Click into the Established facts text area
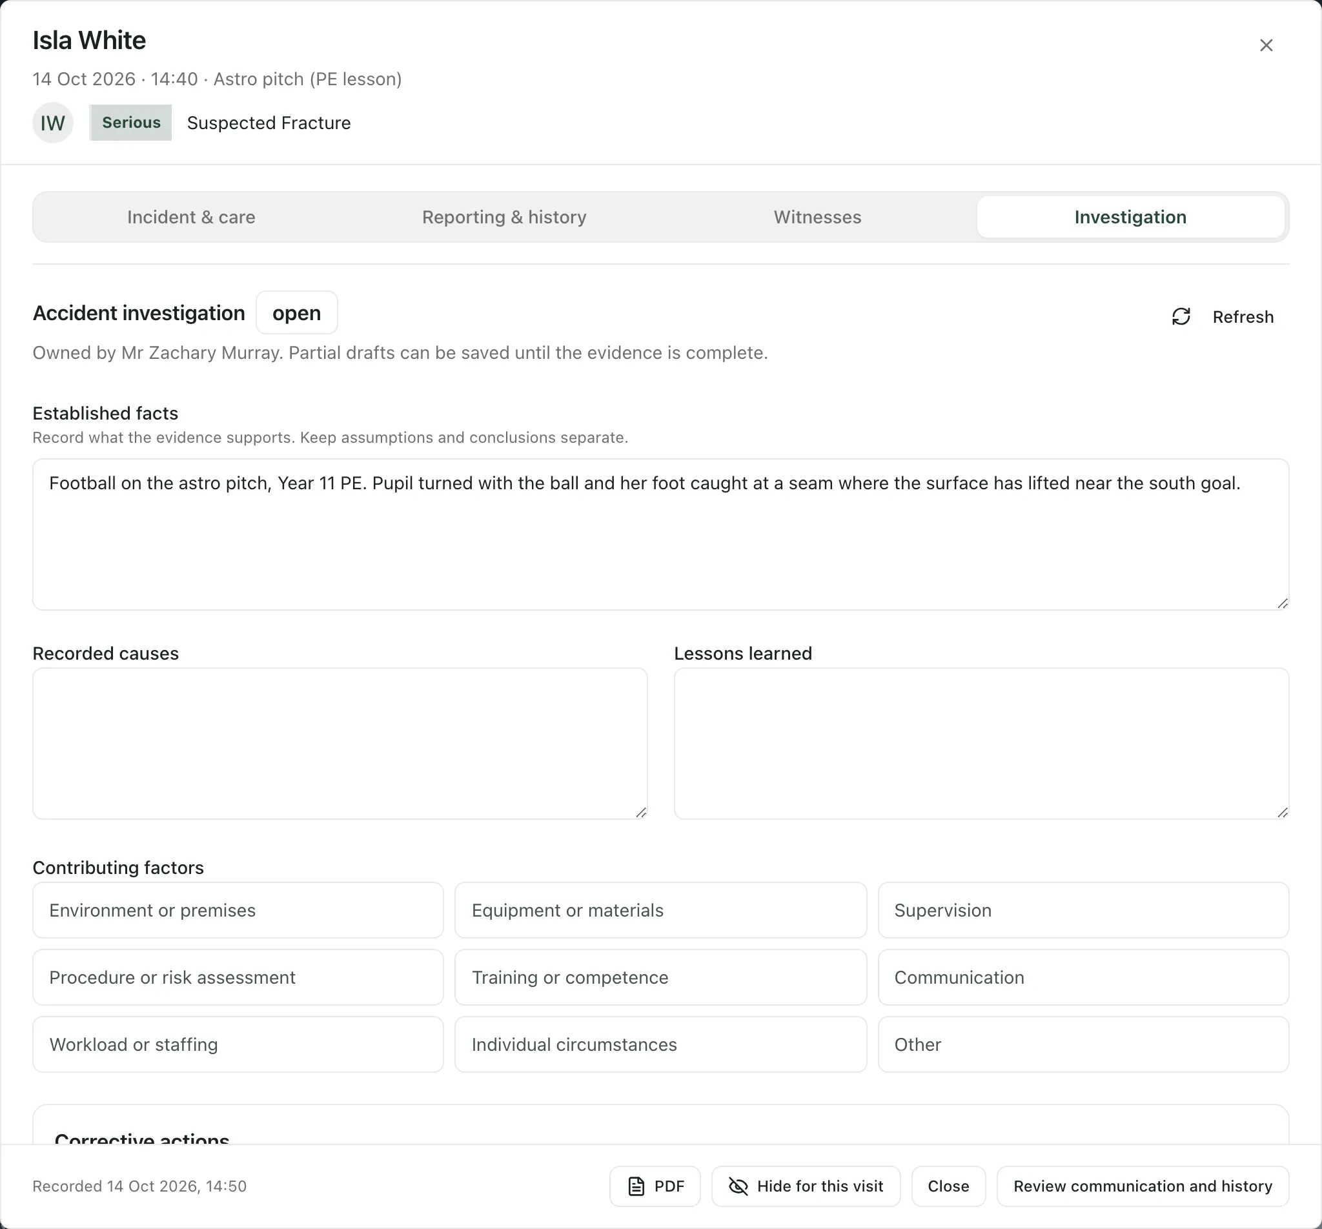 point(660,534)
